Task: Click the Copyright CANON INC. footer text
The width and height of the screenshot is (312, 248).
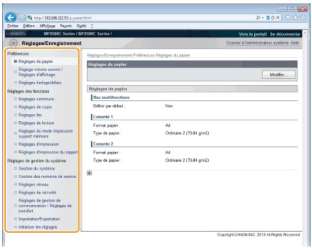Action: 258,235
